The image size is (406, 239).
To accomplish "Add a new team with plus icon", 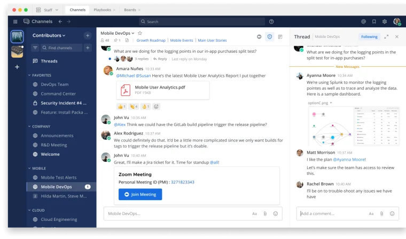I will [x=17, y=67].
